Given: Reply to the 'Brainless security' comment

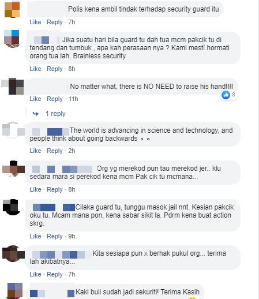Looking at the screenshot, I should pyautogui.click(x=55, y=69).
